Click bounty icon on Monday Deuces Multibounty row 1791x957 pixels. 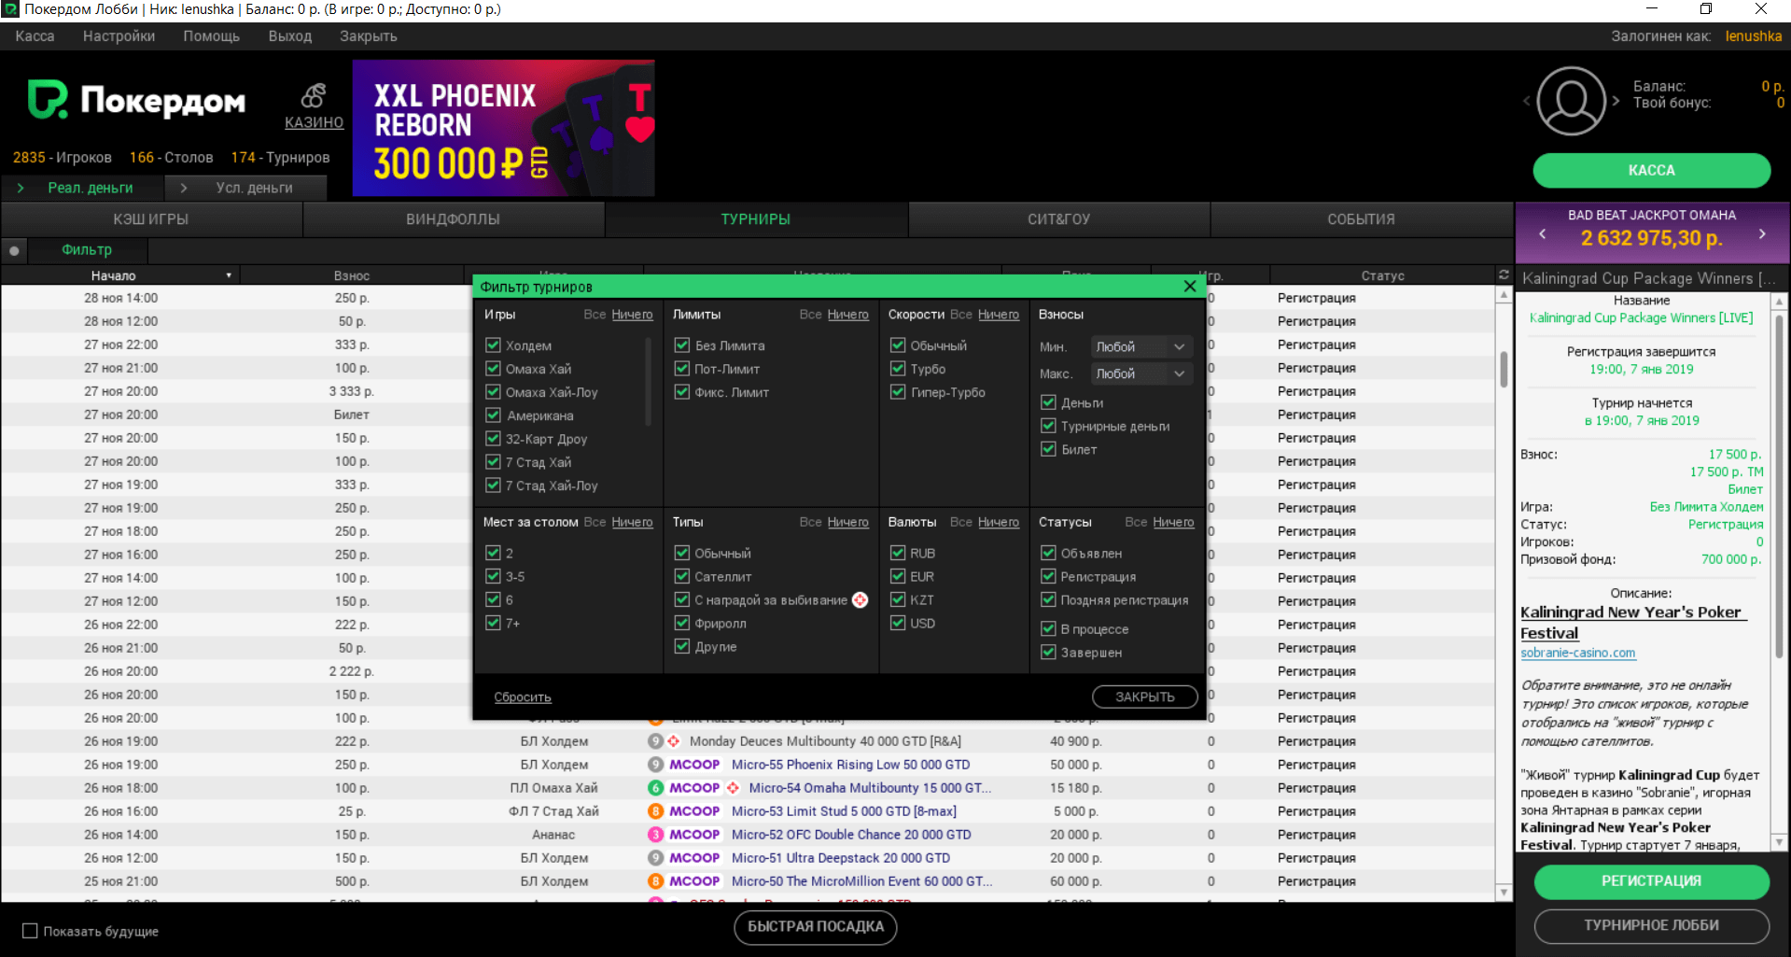[x=674, y=741]
